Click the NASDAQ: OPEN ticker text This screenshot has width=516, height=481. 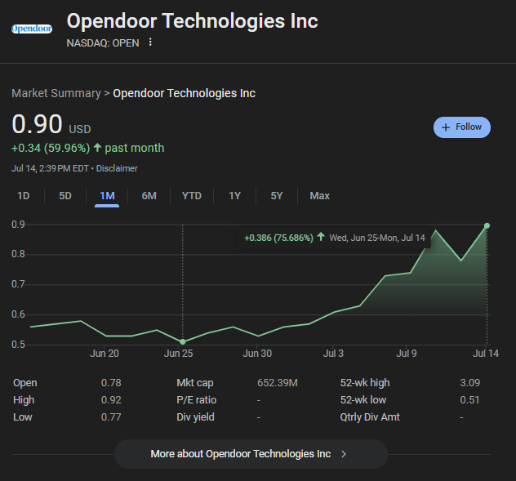click(x=103, y=43)
